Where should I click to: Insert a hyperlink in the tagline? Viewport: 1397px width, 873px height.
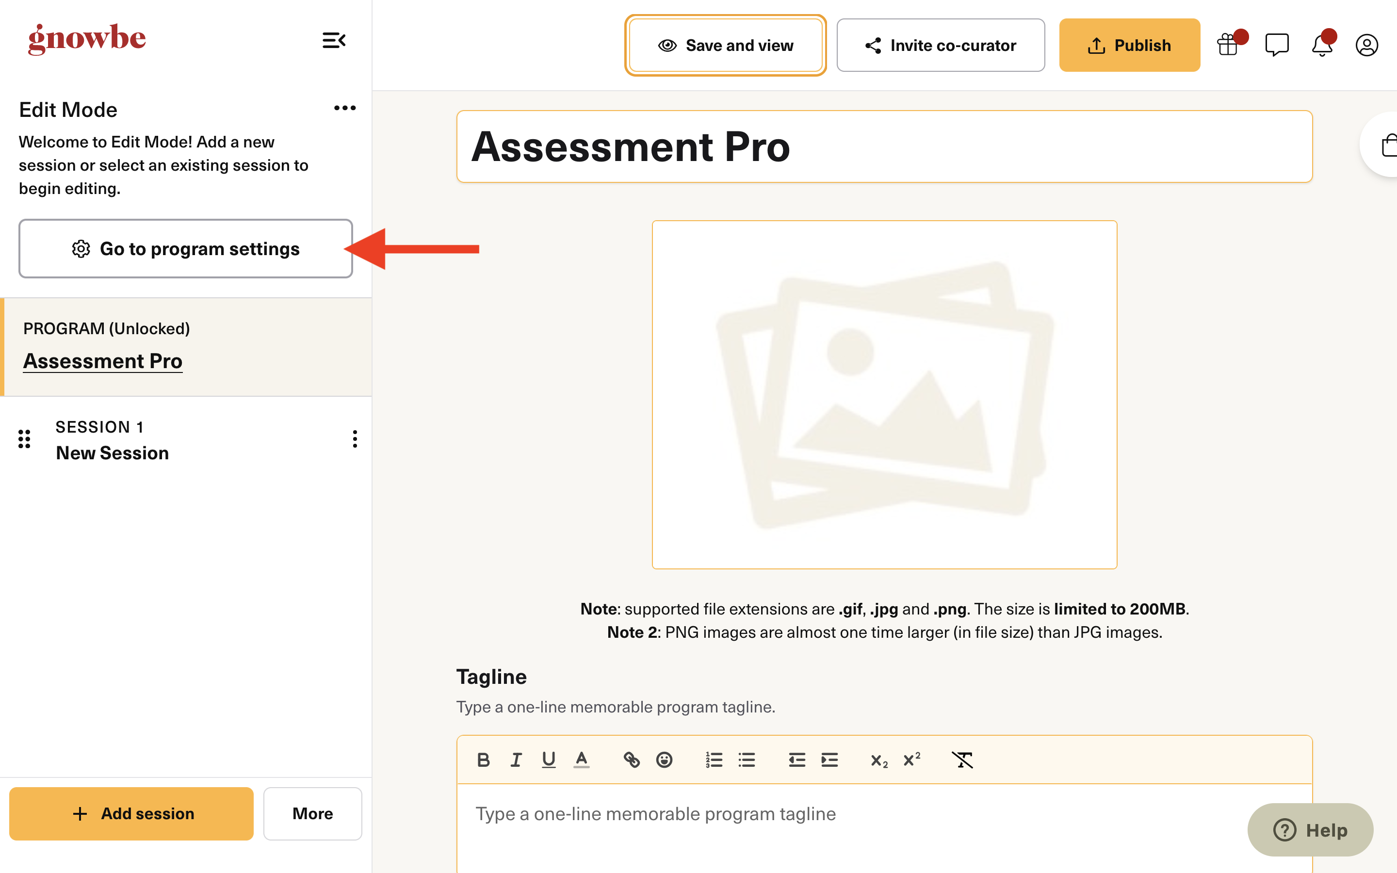click(x=632, y=760)
